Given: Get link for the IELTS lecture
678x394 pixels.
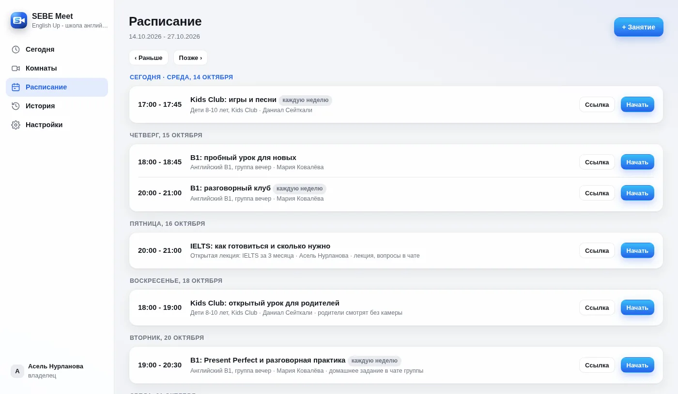Looking at the screenshot, I should pyautogui.click(x=597, y=250).
